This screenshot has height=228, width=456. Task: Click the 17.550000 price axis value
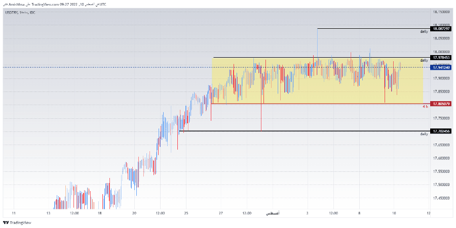tap(441, 171)
